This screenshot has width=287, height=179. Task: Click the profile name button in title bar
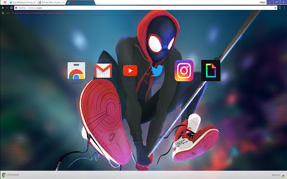pyautogui.click(x=262, y=2)
